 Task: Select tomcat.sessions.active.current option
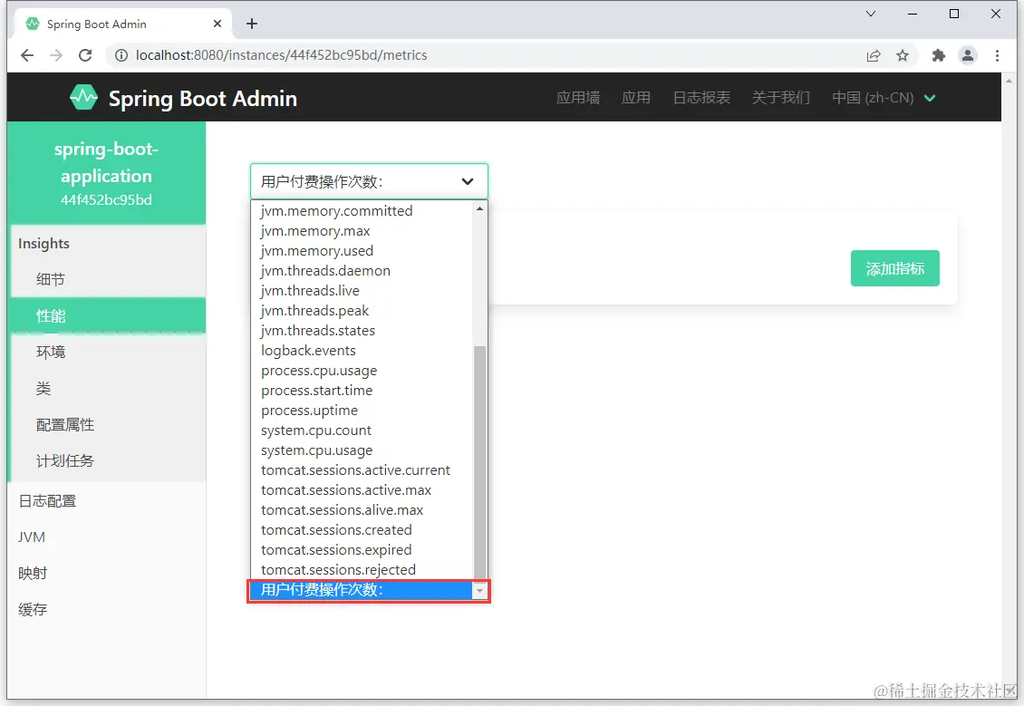click(362, 470)
